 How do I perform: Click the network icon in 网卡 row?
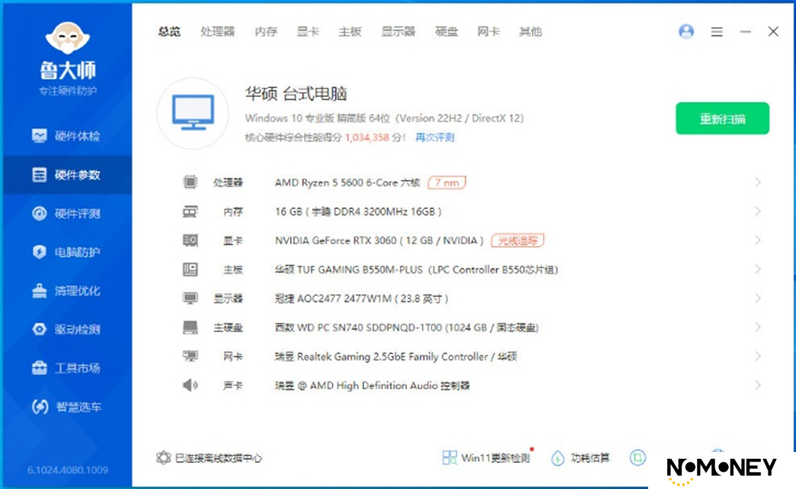click(190, 356)
